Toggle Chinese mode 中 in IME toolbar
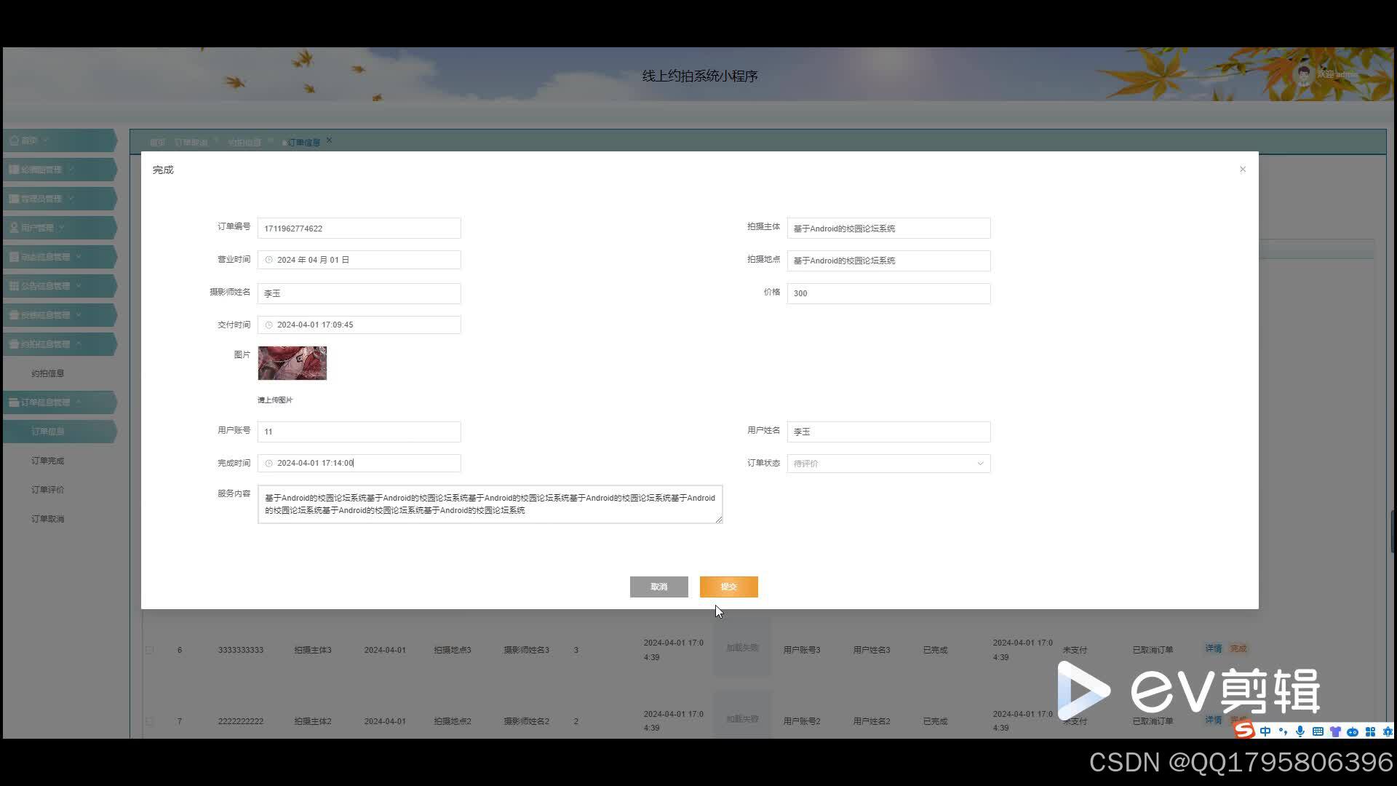The height and width of the screenshot is (786, 1397). click(x=1265, y=731)
